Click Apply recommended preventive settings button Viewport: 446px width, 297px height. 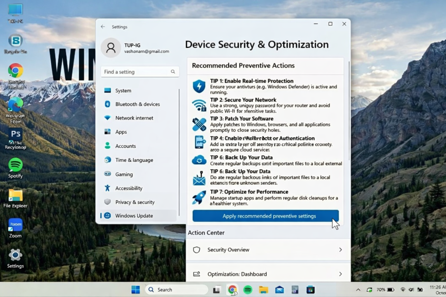[265, 216]
